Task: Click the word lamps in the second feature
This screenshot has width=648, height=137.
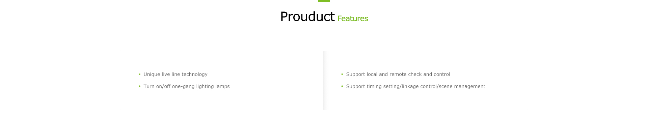Action: 222,86
